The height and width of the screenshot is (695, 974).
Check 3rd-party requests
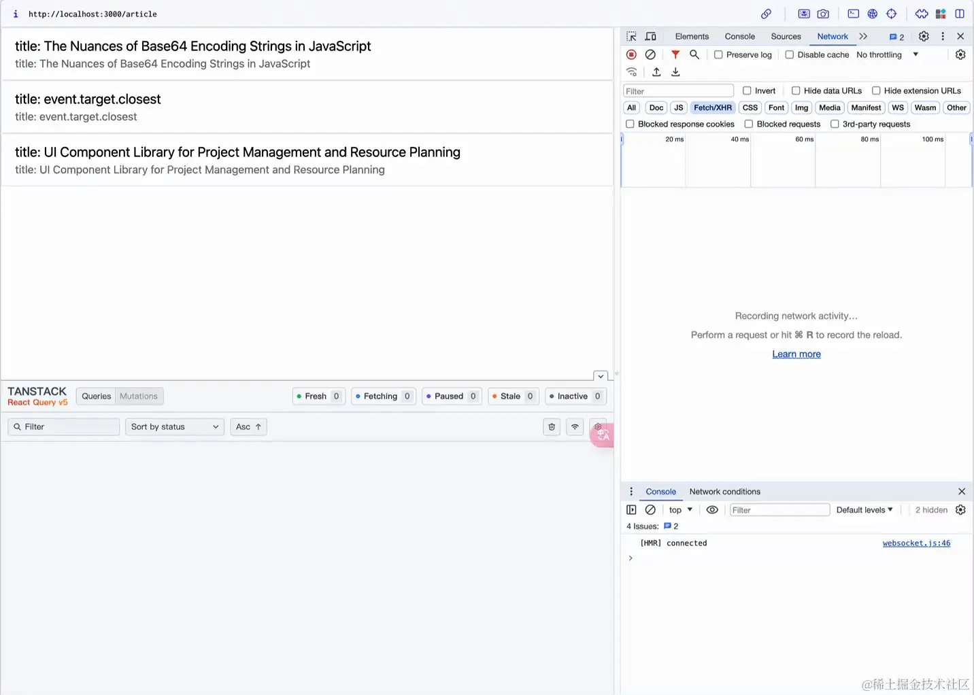pos(835,124)
